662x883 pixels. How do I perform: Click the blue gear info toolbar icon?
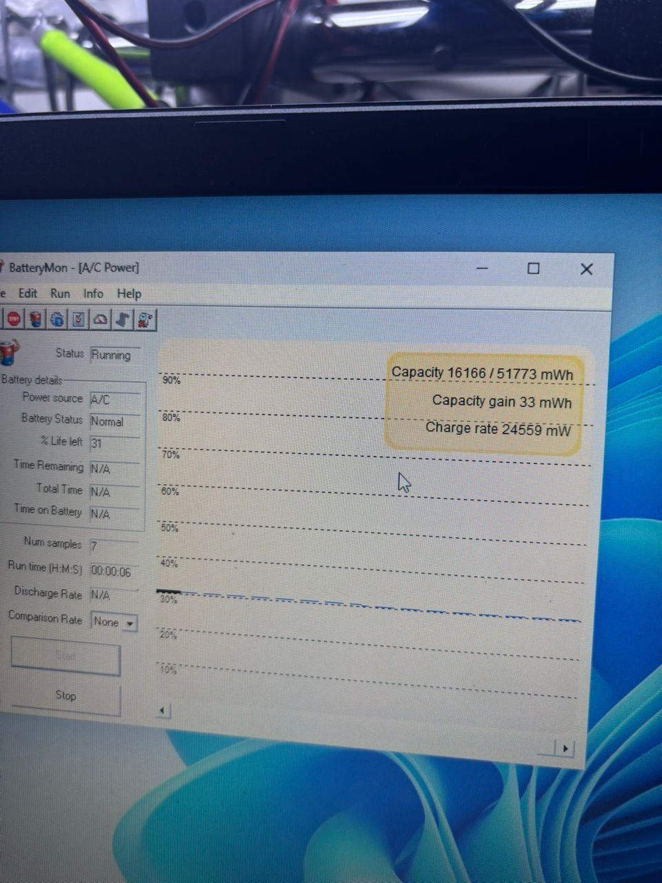click(x=57, y=319)
